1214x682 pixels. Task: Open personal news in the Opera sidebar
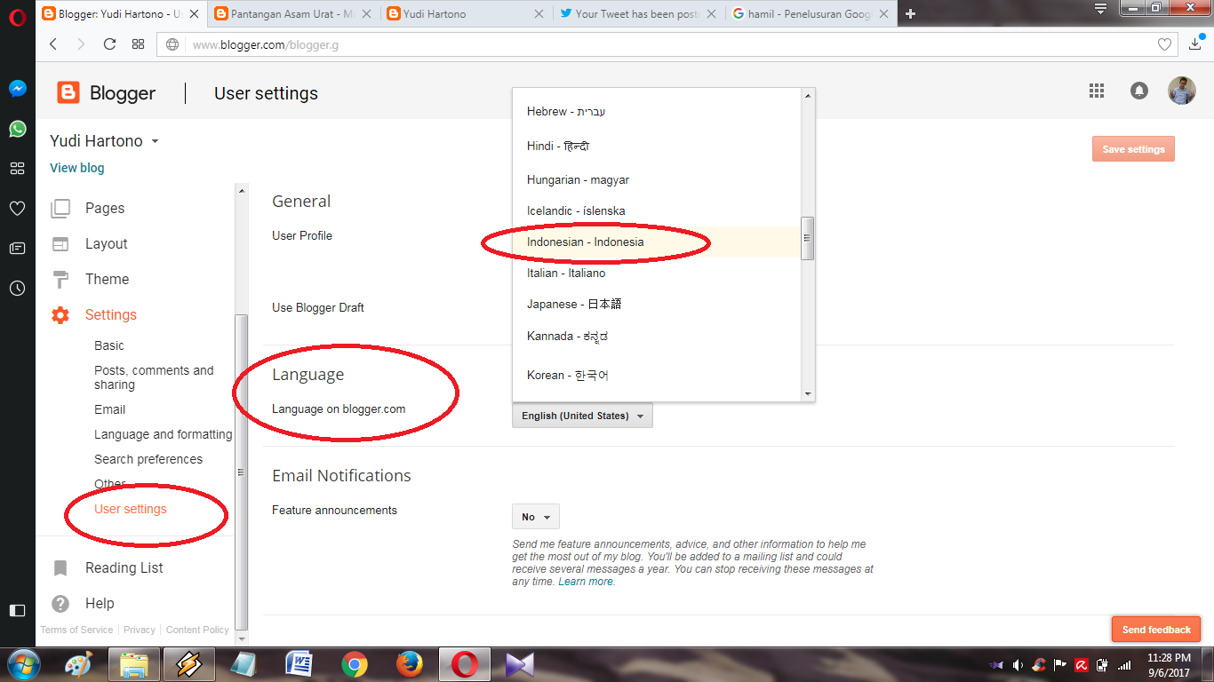pos(17,249)
